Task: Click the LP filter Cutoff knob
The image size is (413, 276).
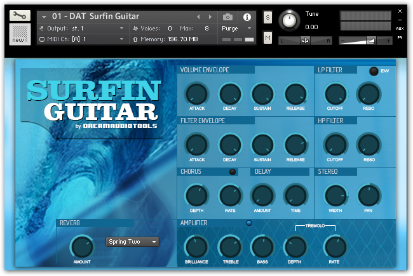Action: tap(335, 95)
